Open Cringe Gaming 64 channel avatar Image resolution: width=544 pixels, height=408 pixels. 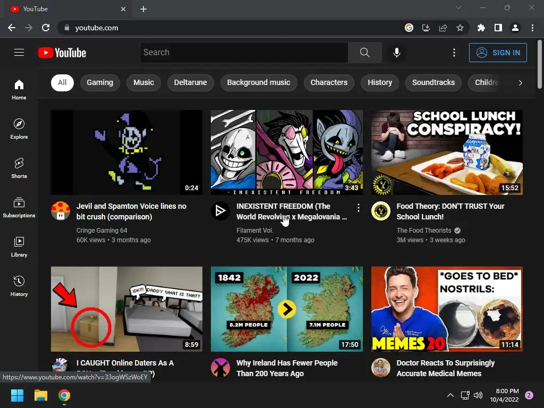(x=61, y=210)
